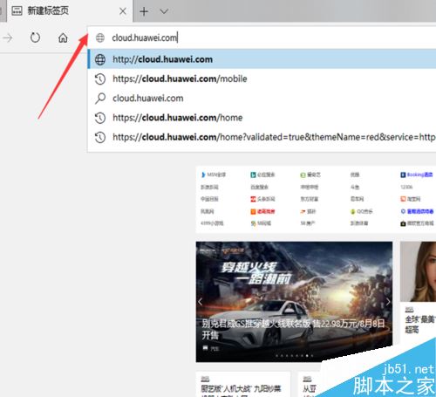Show previous slide in news carousel

point(201,302)
